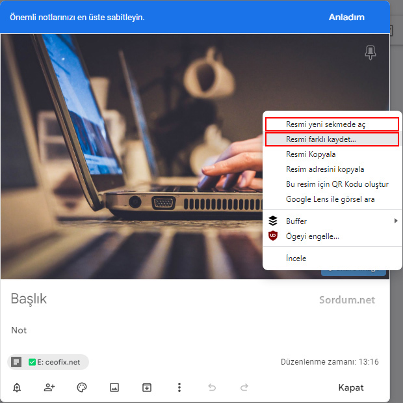The height and width of the screenshot is (403, 403).
Task: Expand the Buffer submenu arrow
Action: pyautogui.click(x=396, y=221)
